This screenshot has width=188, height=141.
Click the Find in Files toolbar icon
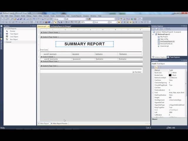point(89,19)
